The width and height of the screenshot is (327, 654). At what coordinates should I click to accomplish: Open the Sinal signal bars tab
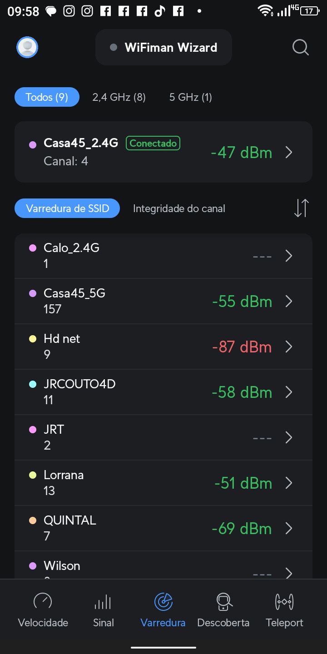(103, 602)
